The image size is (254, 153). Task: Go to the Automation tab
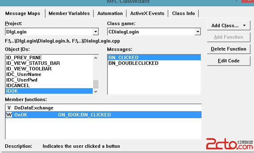pos(110,13)
